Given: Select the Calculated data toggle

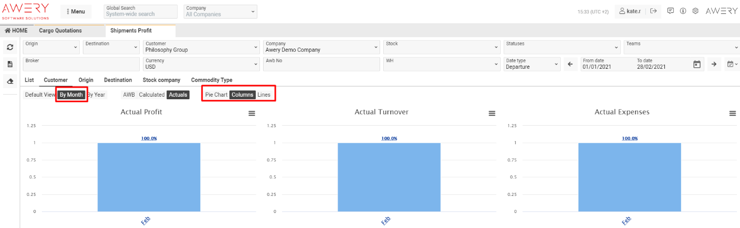Looking at the screenshot, I should (152, 95).
